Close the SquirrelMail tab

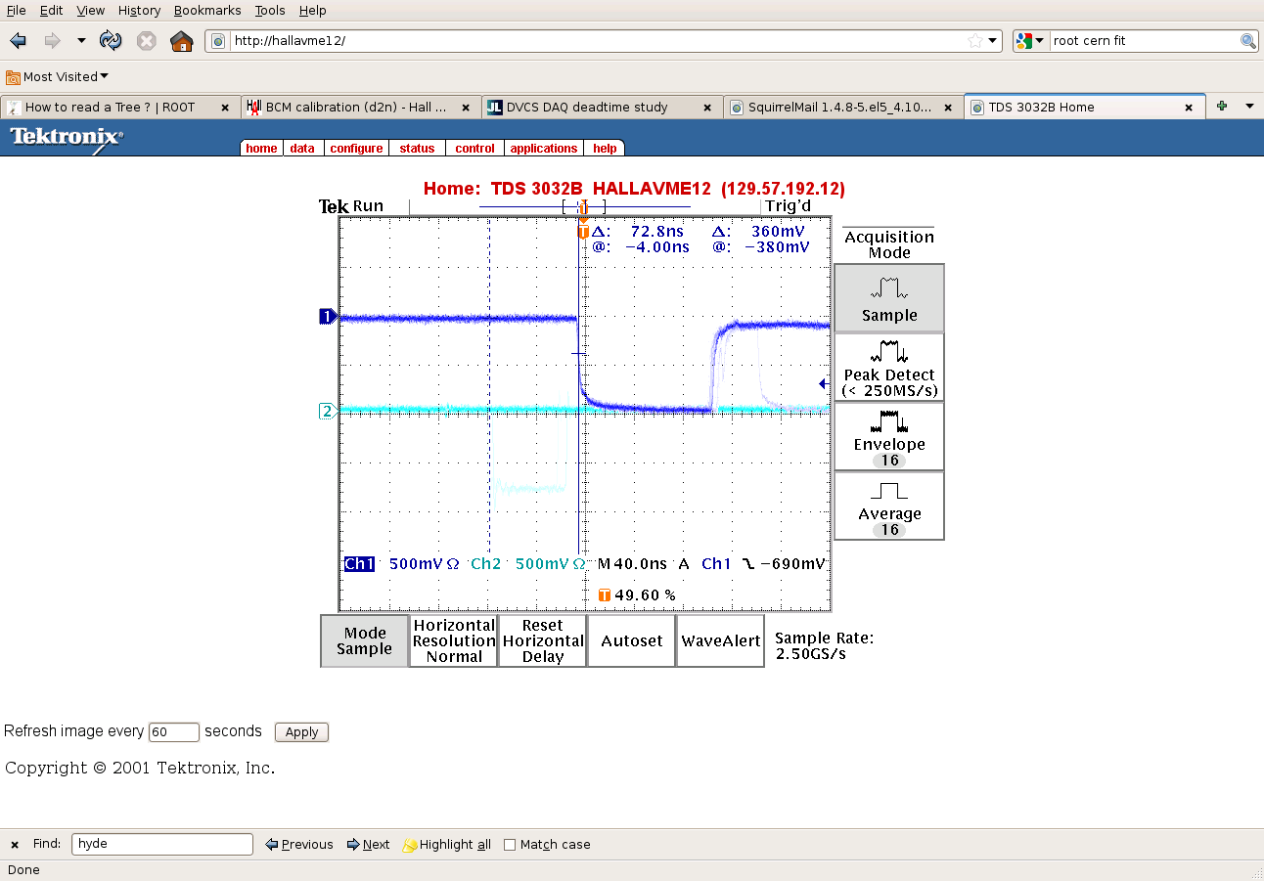point(947,108)
